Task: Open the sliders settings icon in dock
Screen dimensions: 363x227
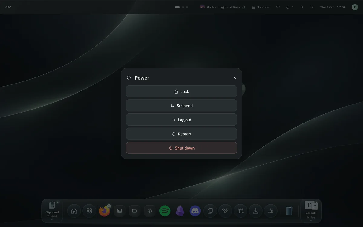Action: point(271,211)
